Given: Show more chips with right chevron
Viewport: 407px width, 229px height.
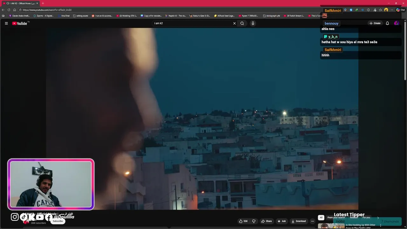Looking at the screenshot, I should pos(378,218).
